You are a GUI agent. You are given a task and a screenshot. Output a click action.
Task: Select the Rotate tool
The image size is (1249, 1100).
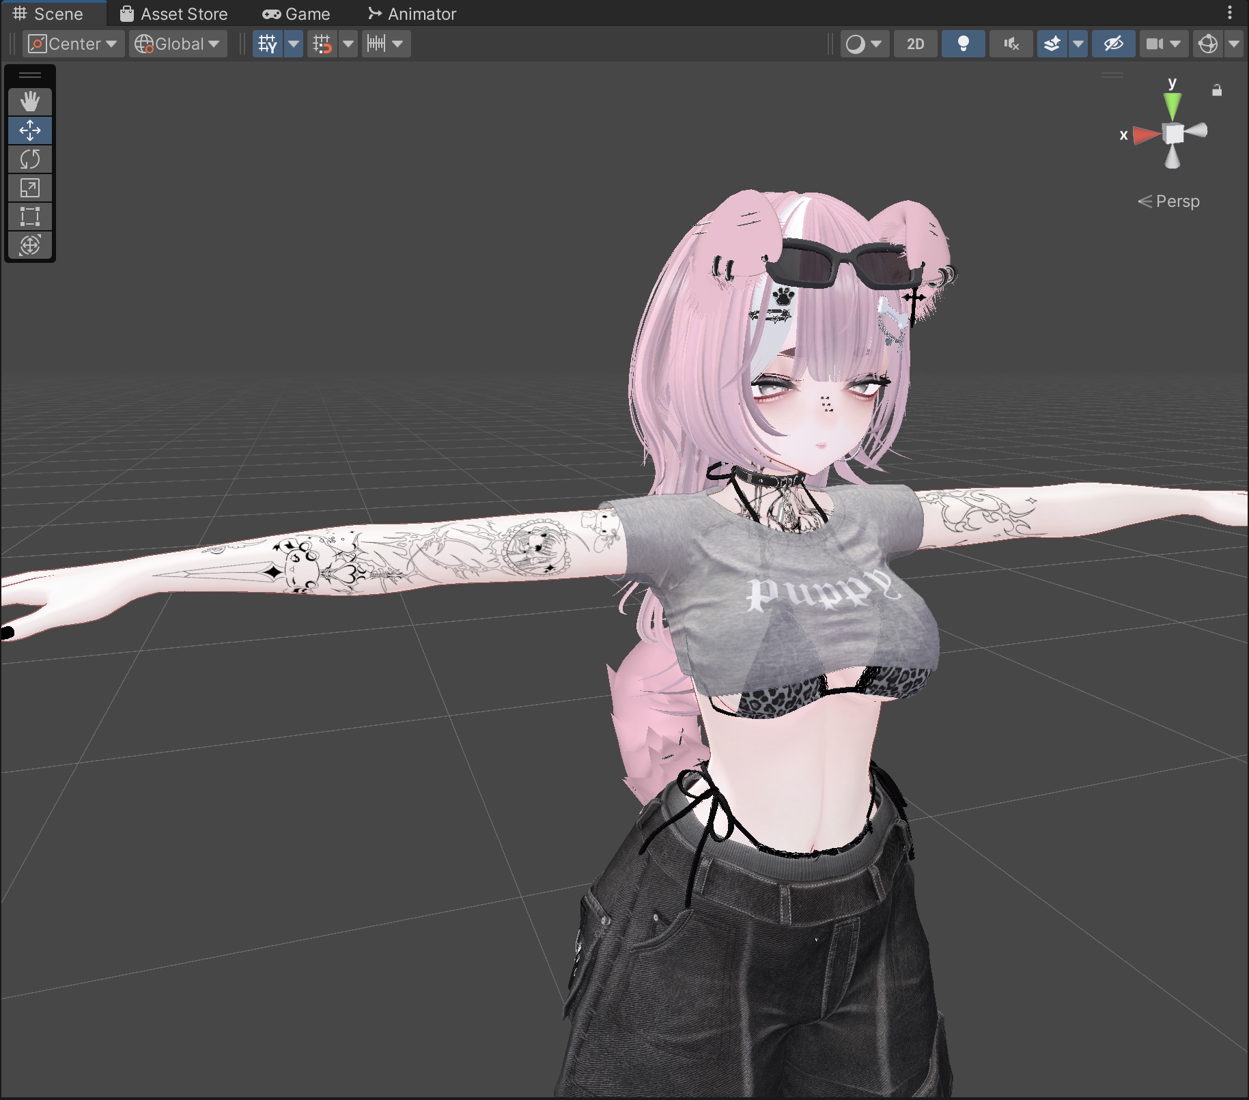tap(30, 159)
